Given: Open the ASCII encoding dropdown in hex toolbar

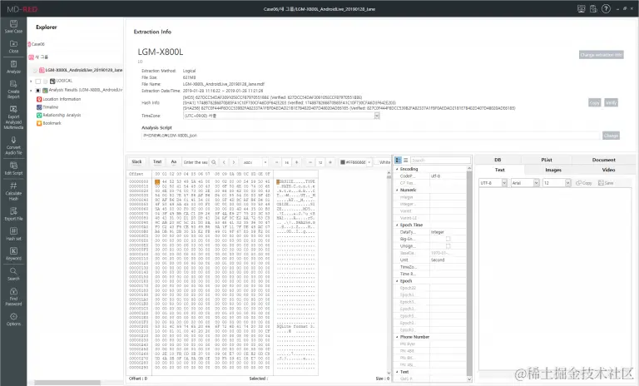Looking at the screenshot, I should pyautogui.click(x=265, y=162).
